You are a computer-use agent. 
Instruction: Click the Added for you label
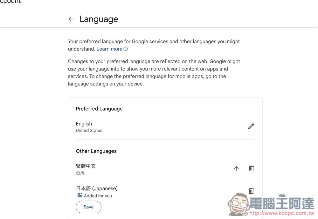98,196
